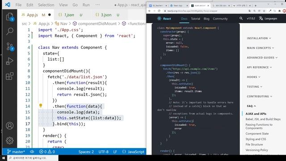Open the Explorer view in activity bar
This screenshot has height=161, width=286.
(x=10, y=17)
